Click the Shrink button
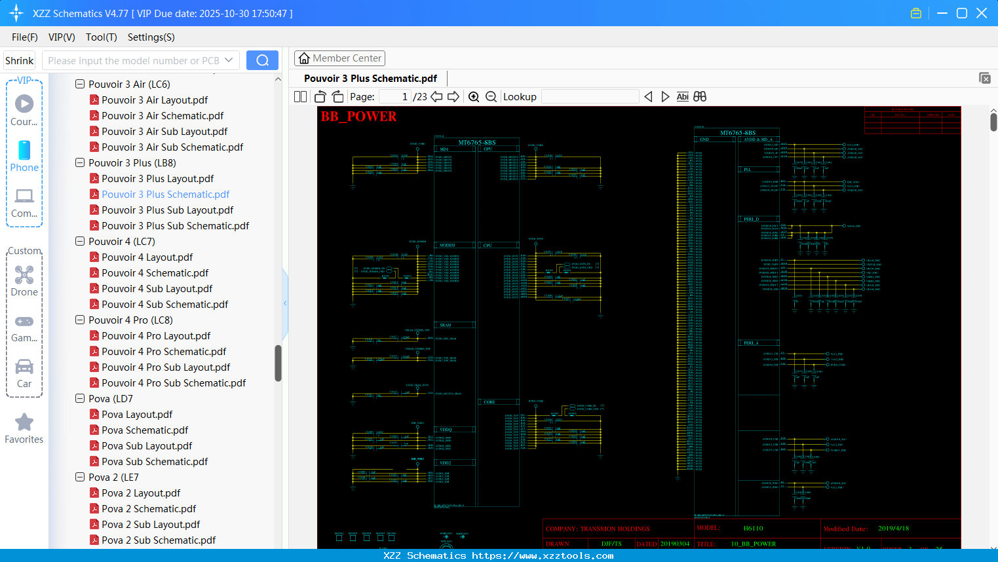Screen dimensions: 998x562 coord(19,60)
